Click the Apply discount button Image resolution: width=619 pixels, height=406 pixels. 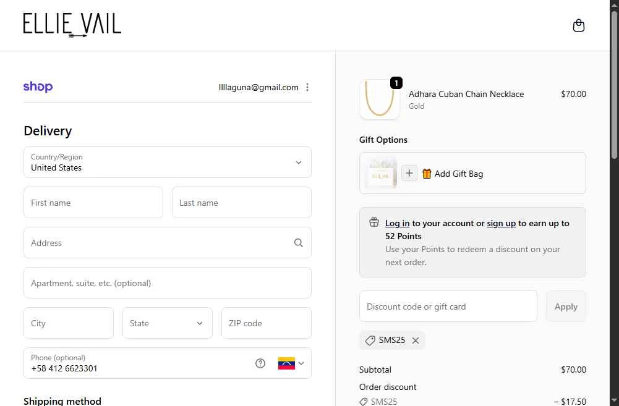(x=566, y=307)
